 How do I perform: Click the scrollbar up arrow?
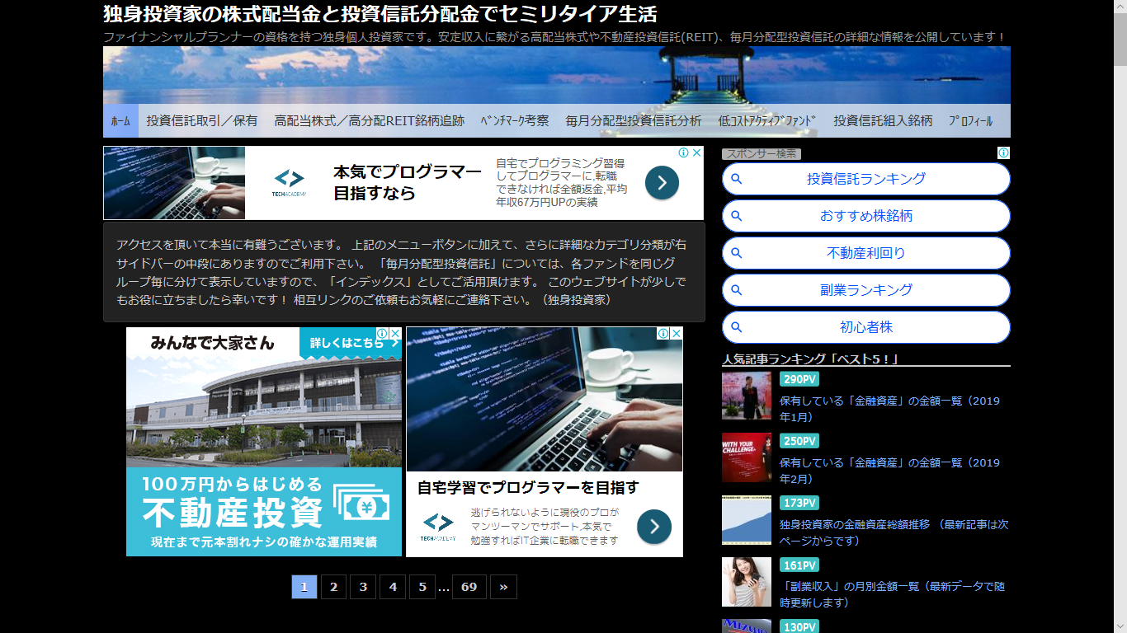pyautogui.click(x=1120, y=7)
